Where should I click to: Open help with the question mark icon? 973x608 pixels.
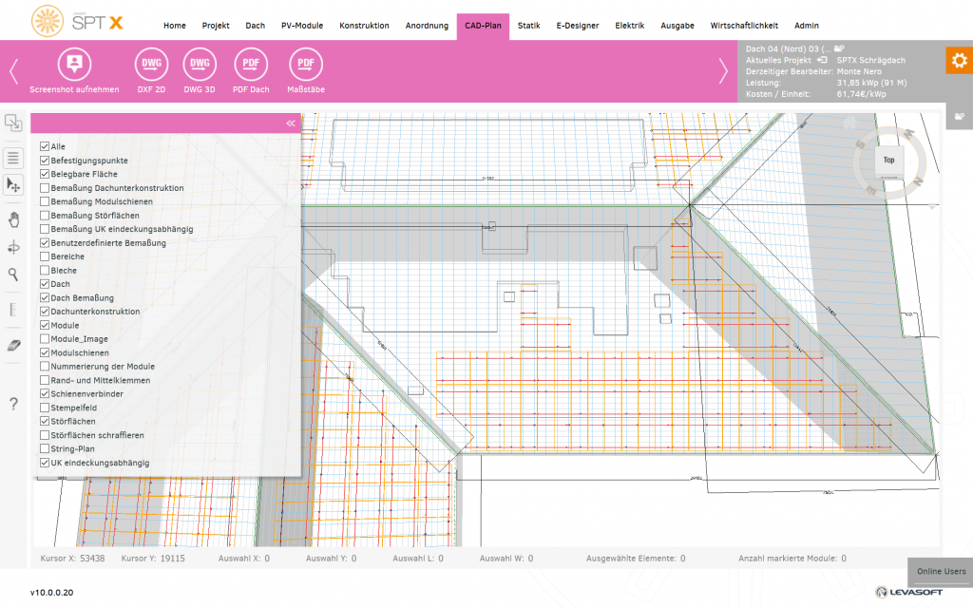pos(13,405)
